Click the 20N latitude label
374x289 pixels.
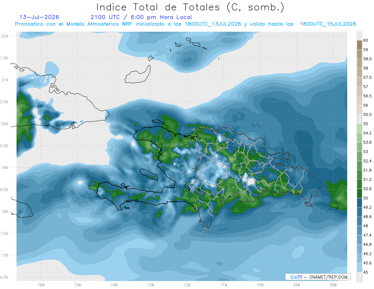5,124
